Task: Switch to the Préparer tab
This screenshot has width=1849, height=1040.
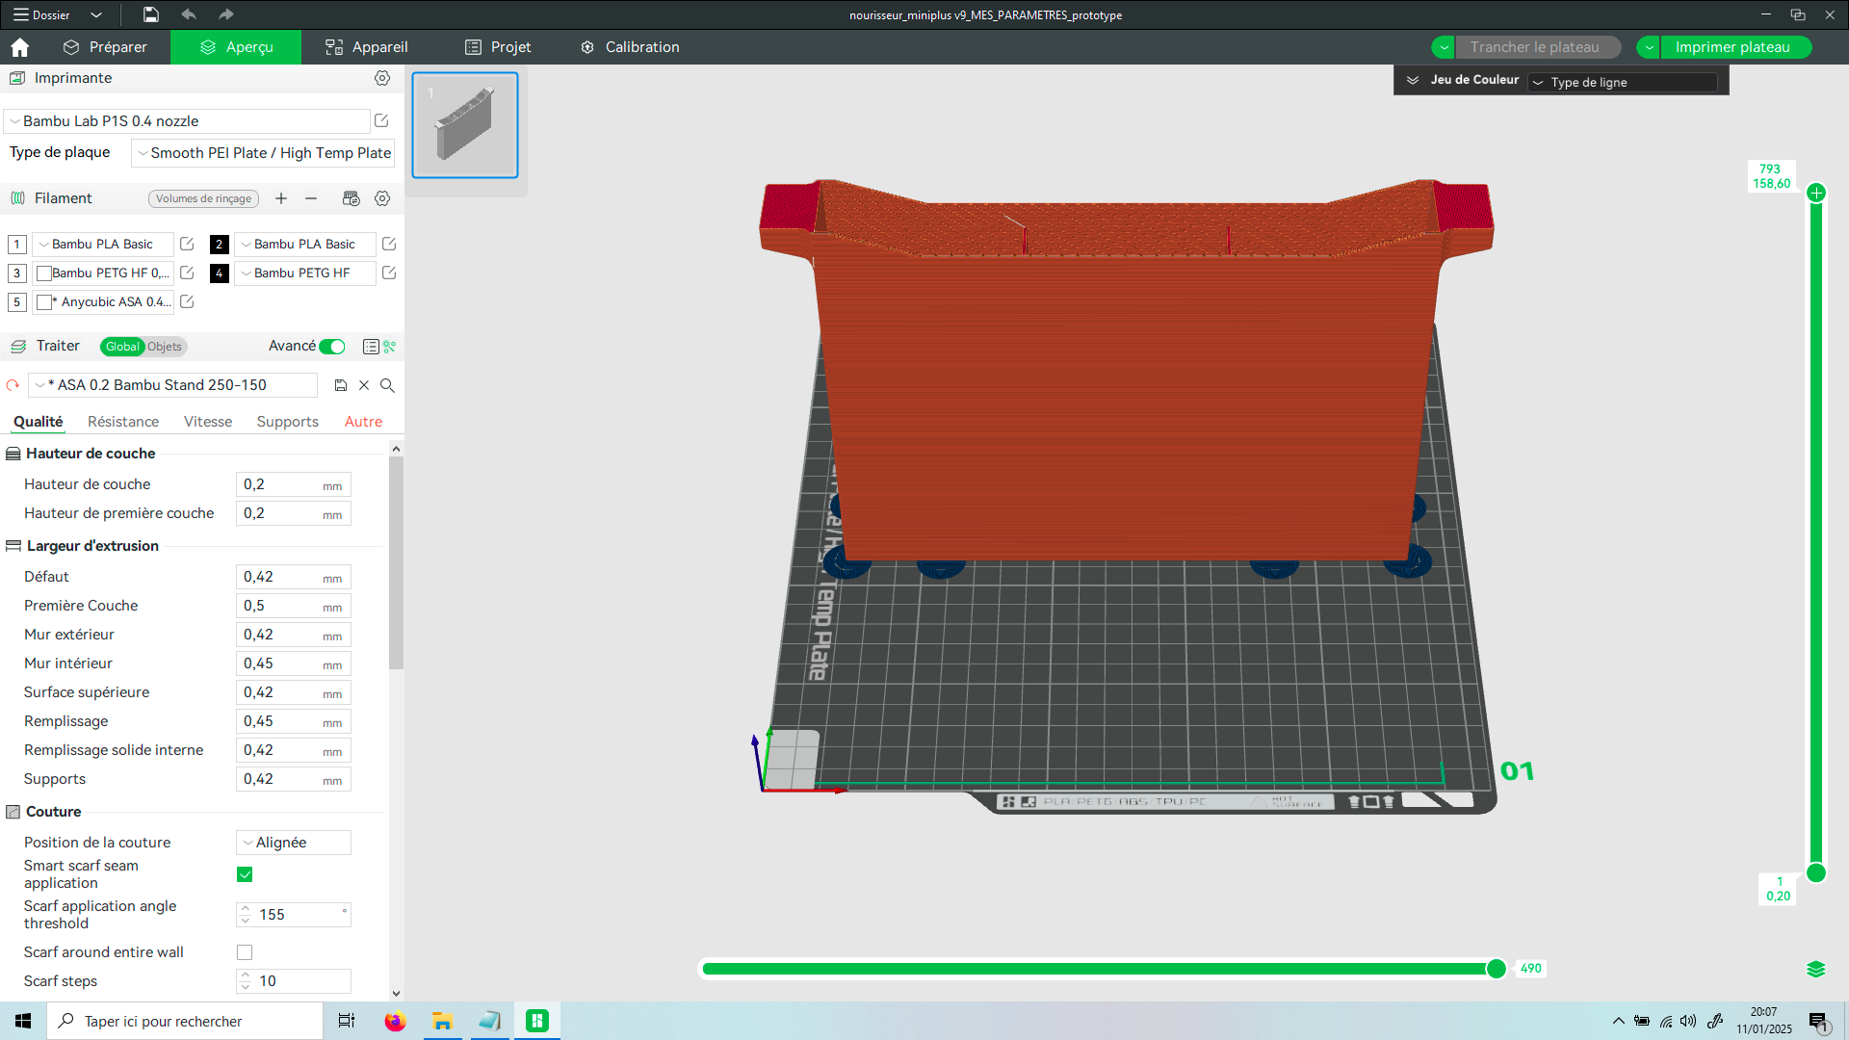Action: pos(105,47)
